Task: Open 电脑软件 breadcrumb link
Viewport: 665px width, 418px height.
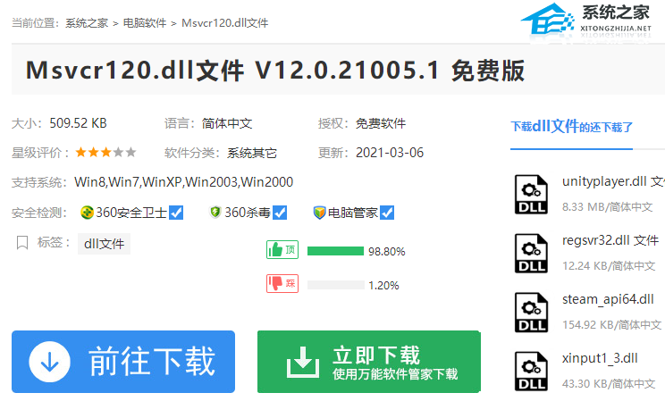Action: pyautogui.click(x=145, y=23)
